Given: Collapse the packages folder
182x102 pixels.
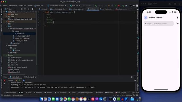Looking at the screenshot, I should (6, 46).
